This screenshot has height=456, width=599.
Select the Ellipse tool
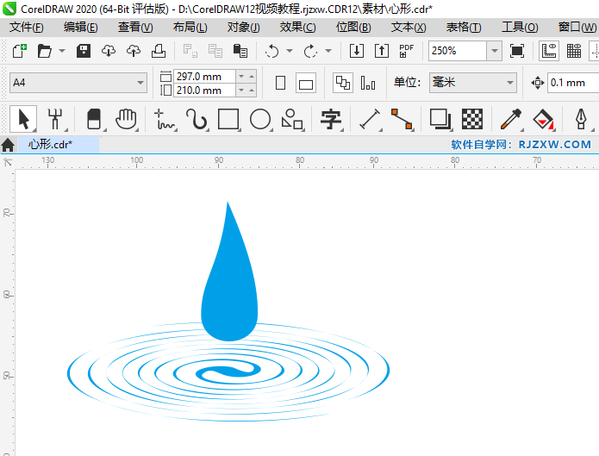(x=260, y=118)
